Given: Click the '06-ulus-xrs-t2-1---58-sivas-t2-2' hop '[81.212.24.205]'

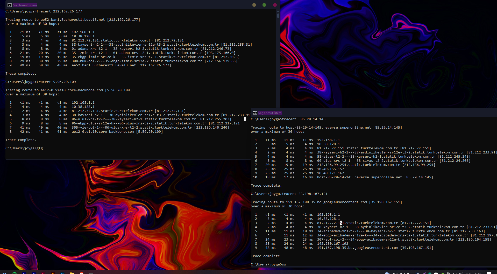Looking at the screenshot, I should point(363,161).
